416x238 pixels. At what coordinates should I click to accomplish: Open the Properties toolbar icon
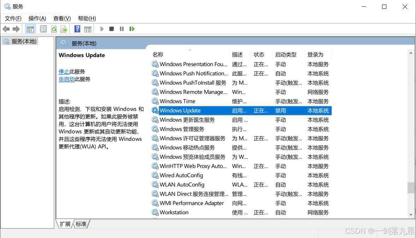43,29
